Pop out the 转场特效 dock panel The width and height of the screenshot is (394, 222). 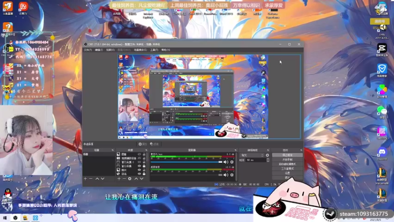click(x=268, y=150)
